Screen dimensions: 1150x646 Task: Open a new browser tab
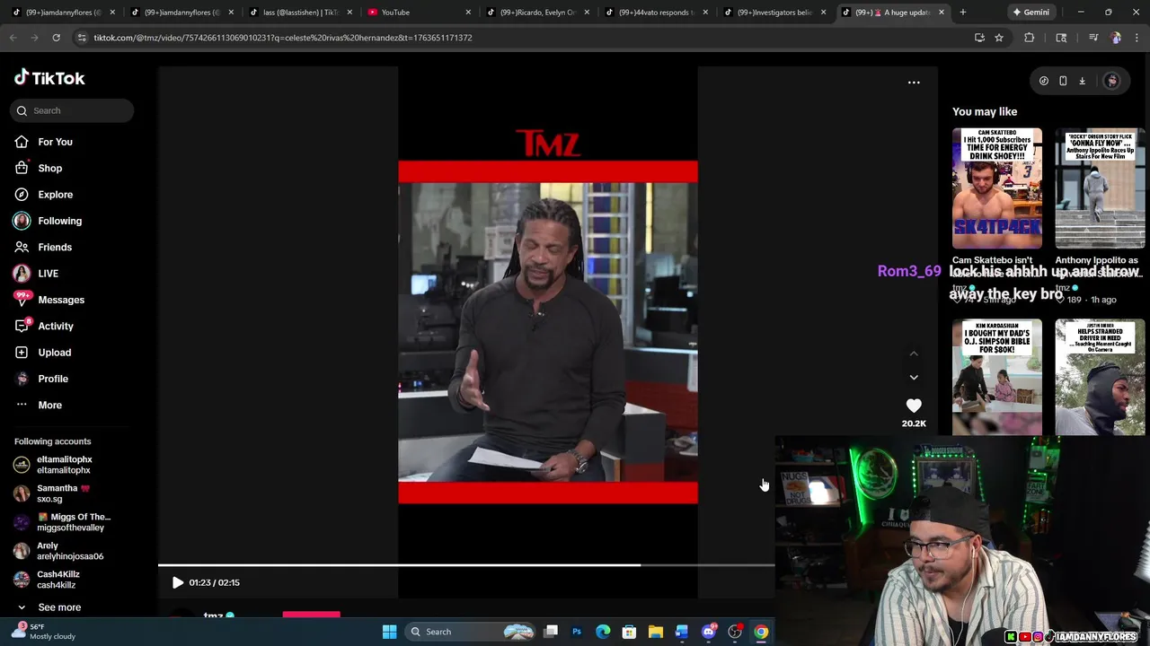(x=963, y=13)
